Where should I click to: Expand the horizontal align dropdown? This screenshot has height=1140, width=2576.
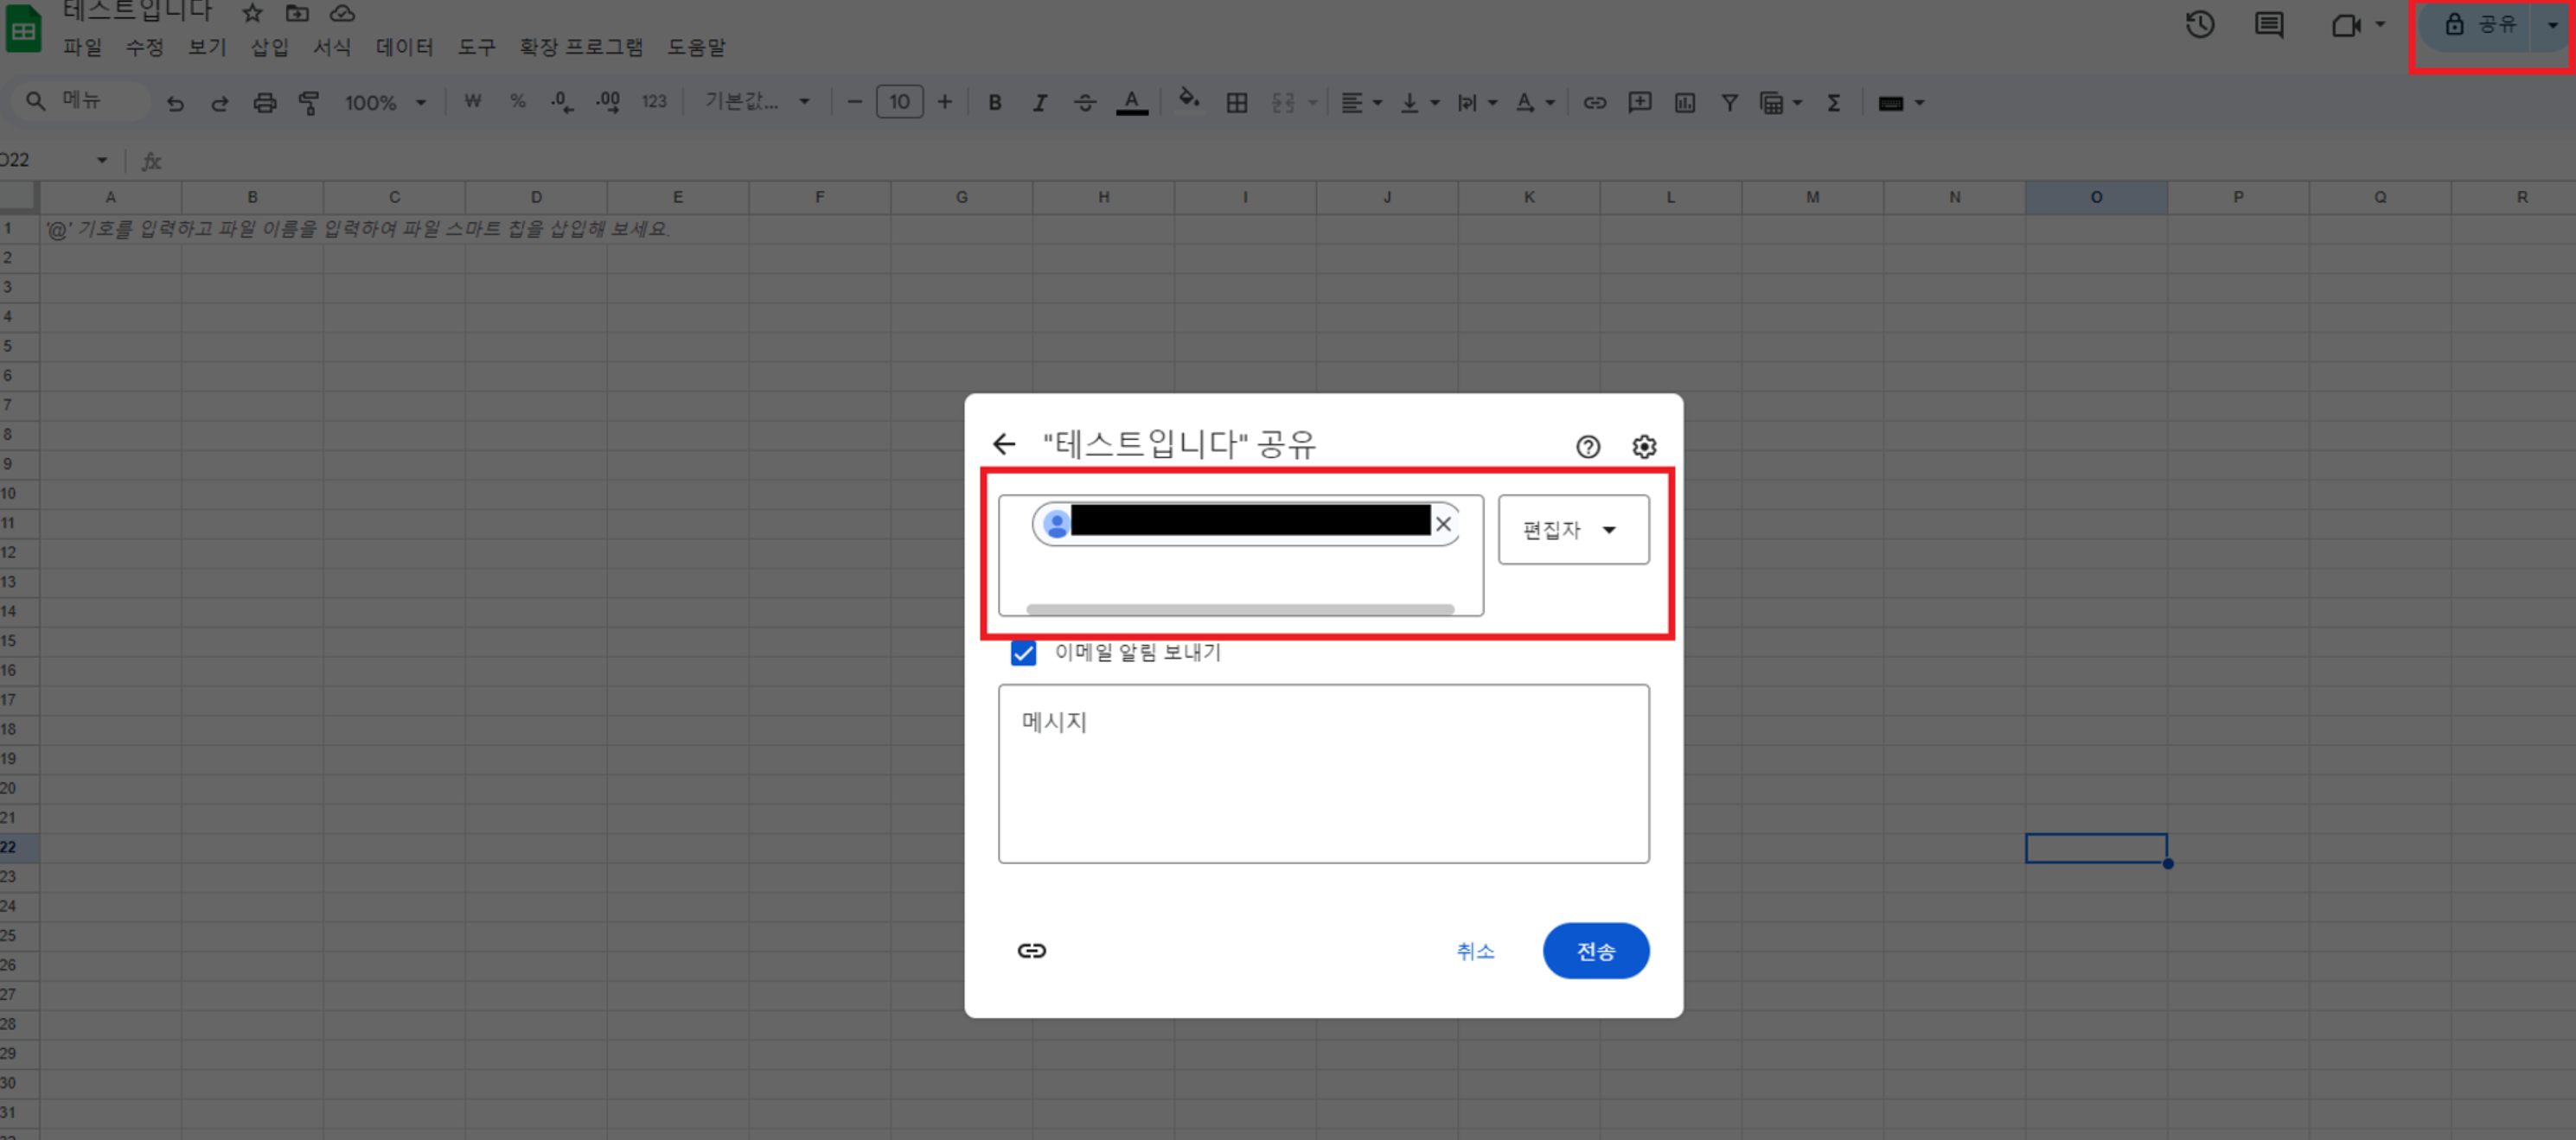(x=1377, y=103)
